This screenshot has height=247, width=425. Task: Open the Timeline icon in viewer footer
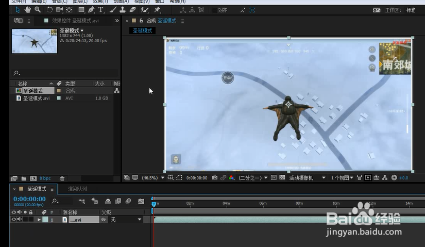376,178
